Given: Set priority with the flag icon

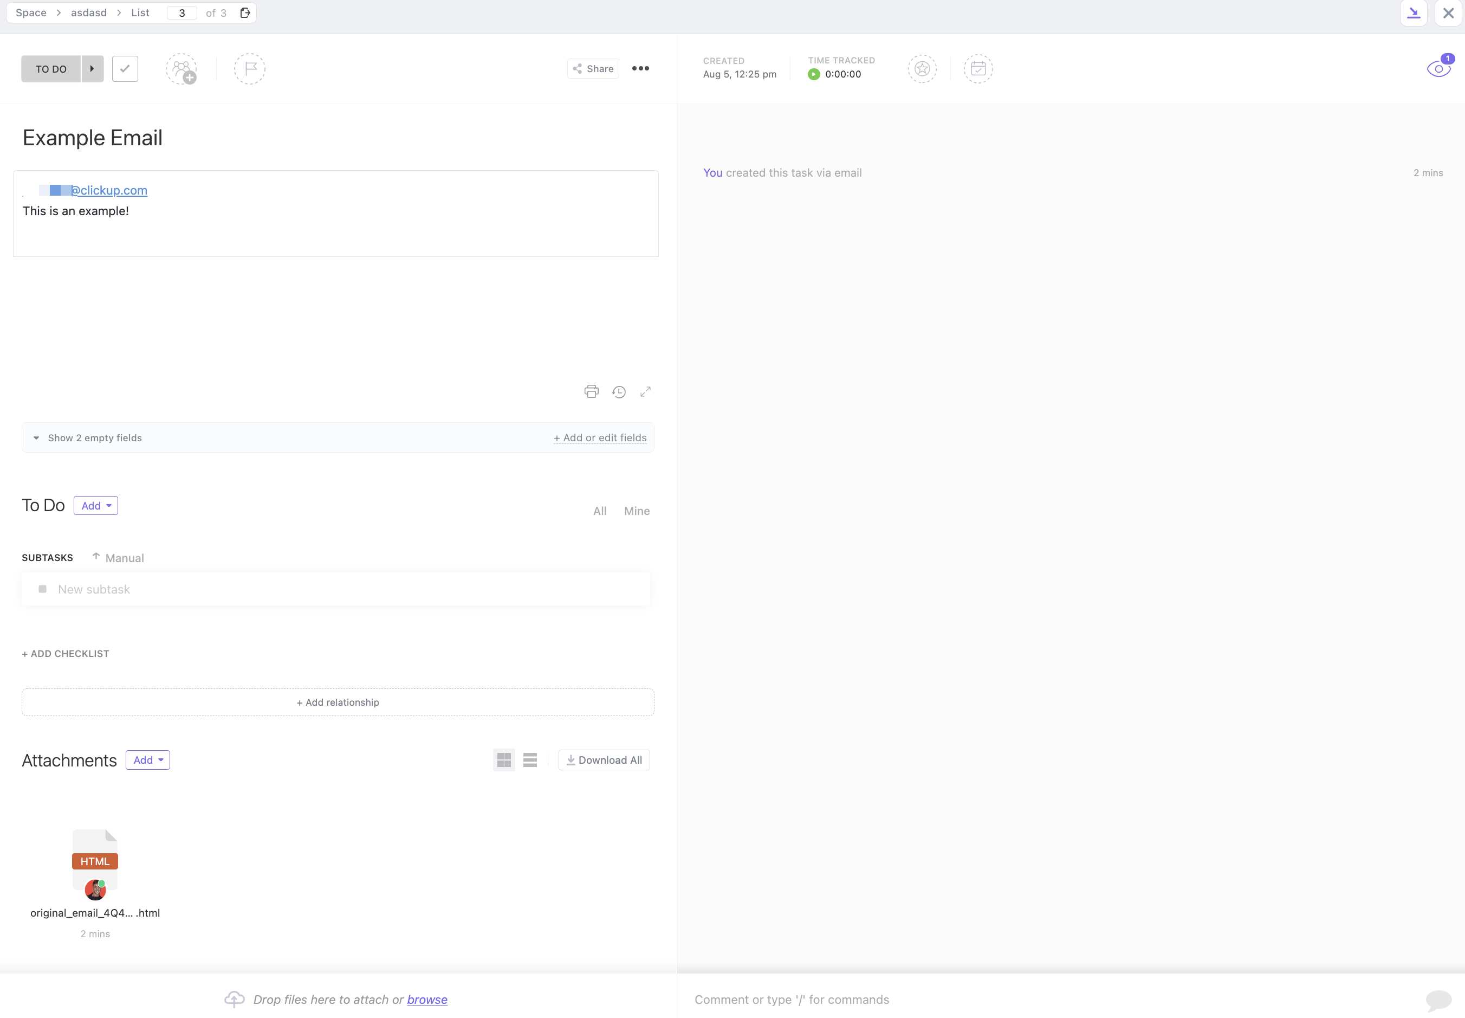Looking at the screenshot, I should point(249,69).
